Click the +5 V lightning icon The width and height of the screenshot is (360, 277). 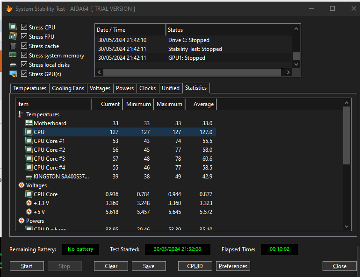[29, 212]
